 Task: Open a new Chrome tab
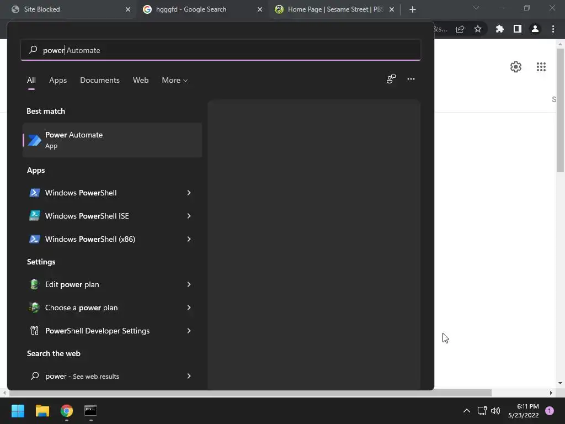[x=413, y=9]
